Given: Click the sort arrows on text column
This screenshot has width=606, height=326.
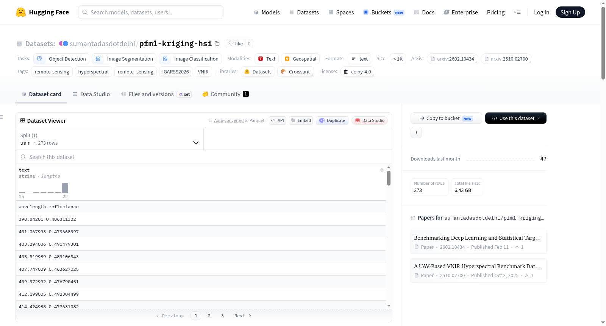Looking at the screenshot, I should (382, 170).
